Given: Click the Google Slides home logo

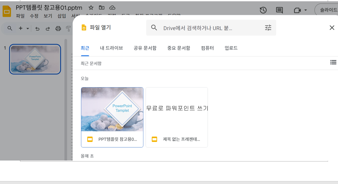Looking at the screenshot, I should point(7,11).
